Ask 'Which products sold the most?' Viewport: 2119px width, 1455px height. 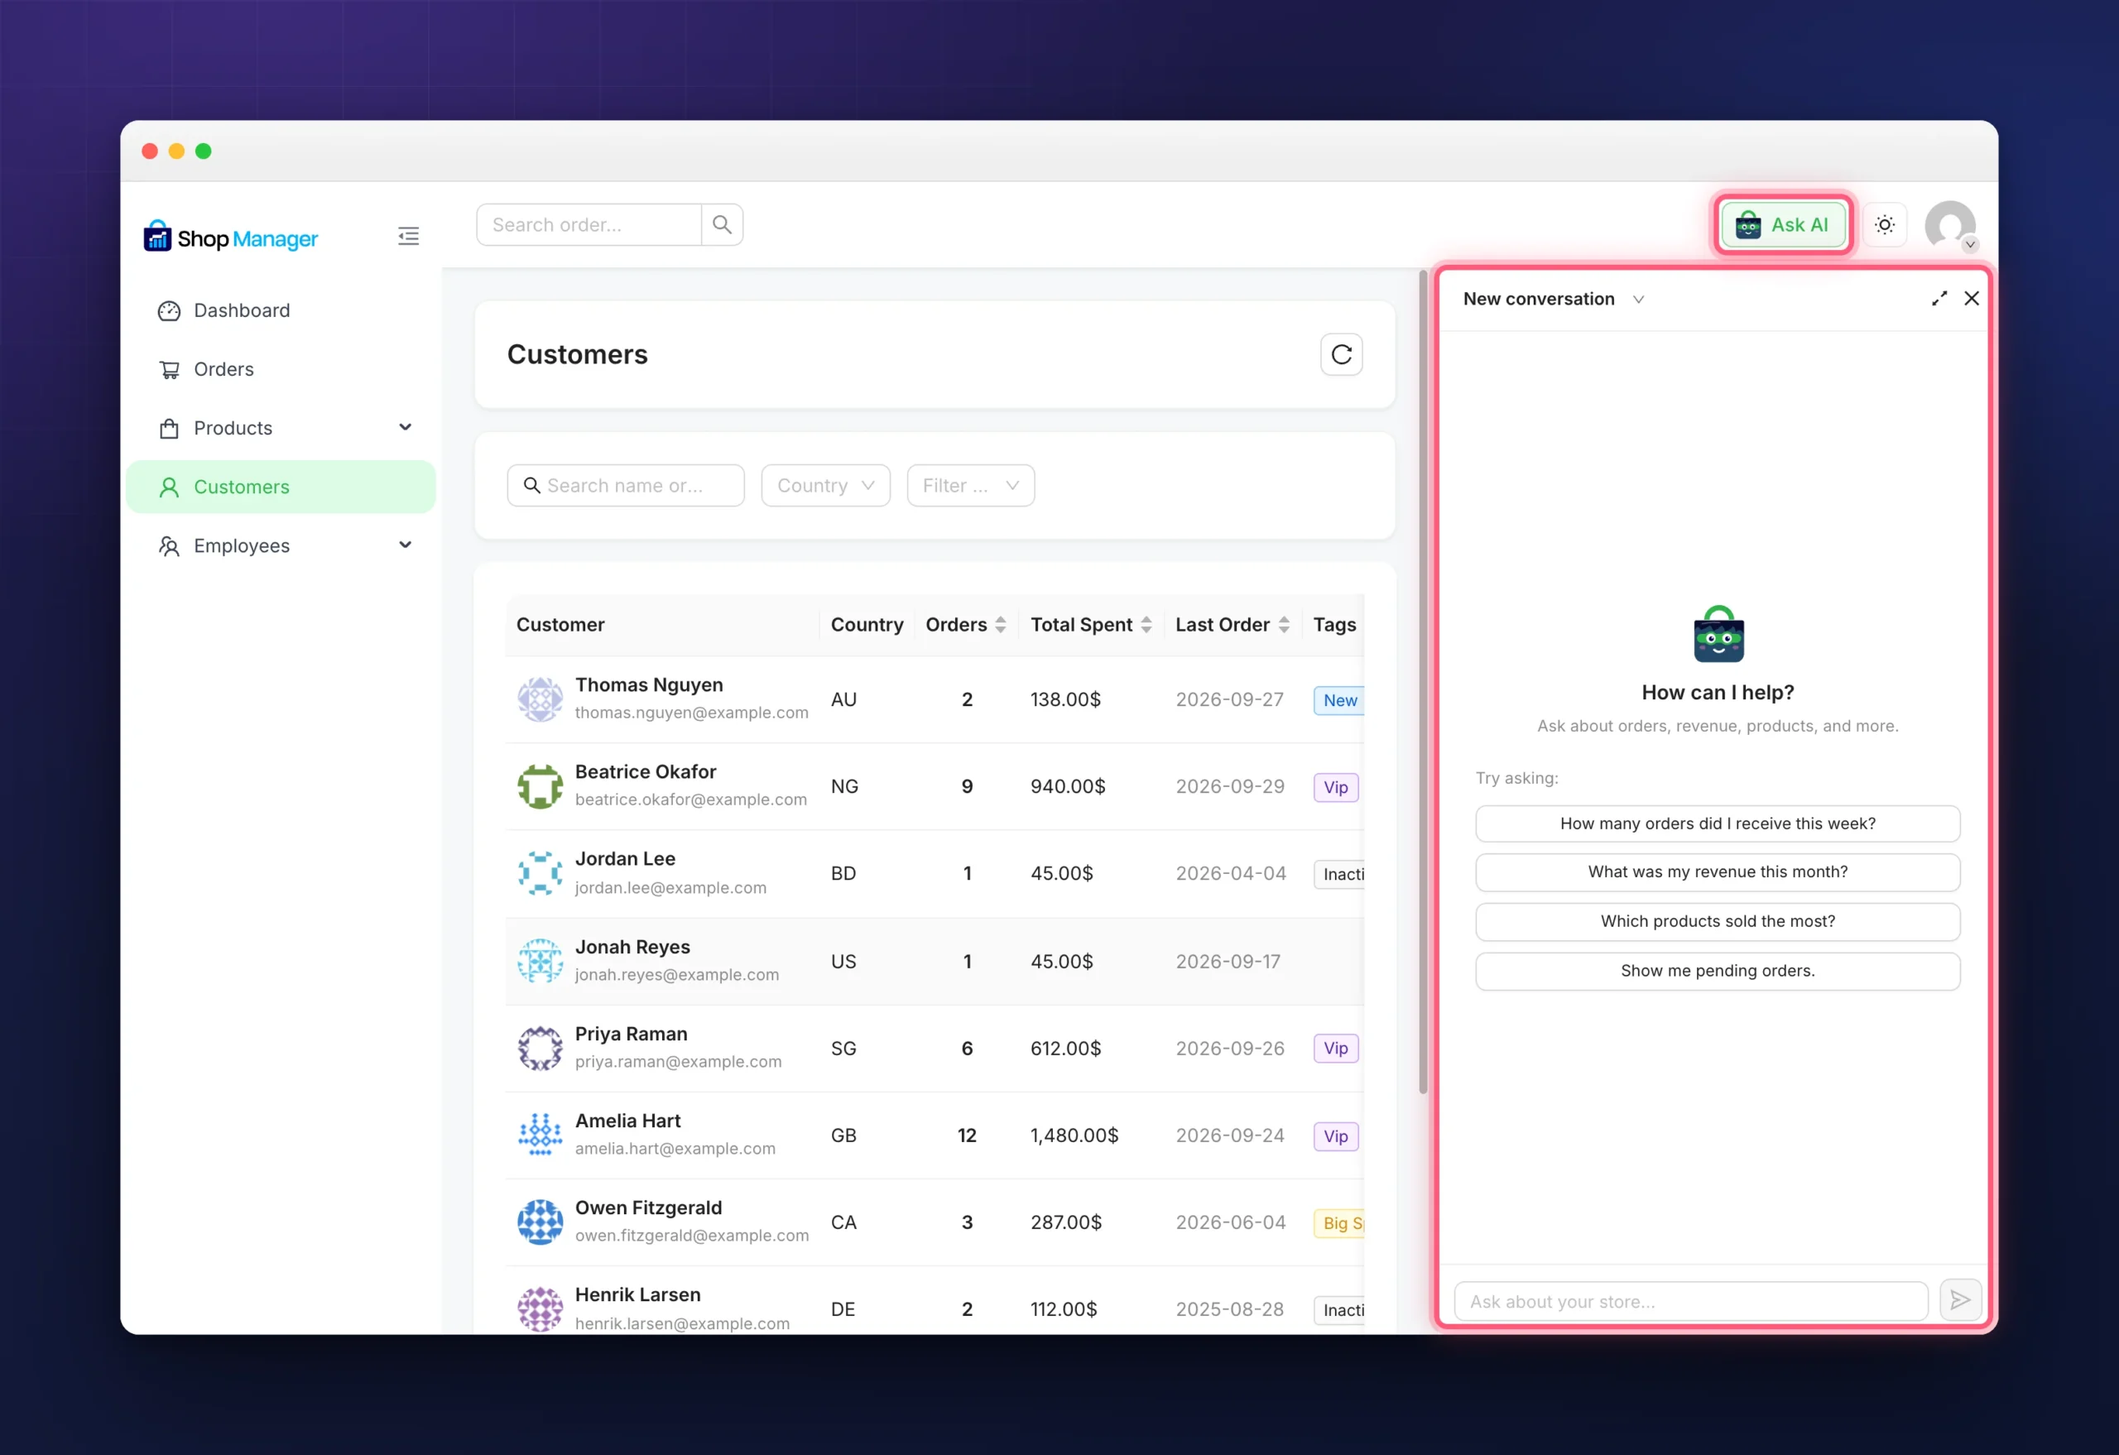point(1718,922)
